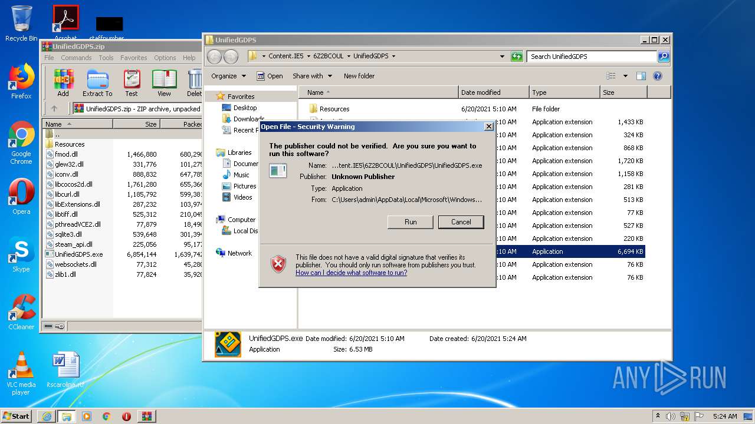Viewport: 755px width, 424px height.
Task: Click Cancel in the Security Warning dialog
Action: [x=461, y=222]
